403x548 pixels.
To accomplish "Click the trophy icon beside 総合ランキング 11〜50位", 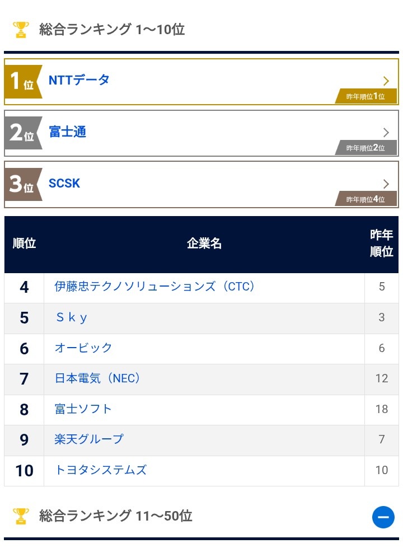I will pos(21,516).
